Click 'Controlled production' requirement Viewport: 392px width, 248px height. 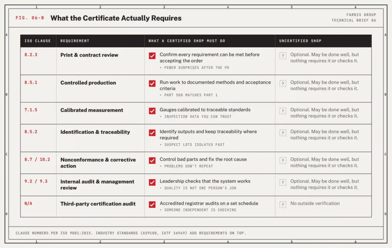tap(88, 83)
